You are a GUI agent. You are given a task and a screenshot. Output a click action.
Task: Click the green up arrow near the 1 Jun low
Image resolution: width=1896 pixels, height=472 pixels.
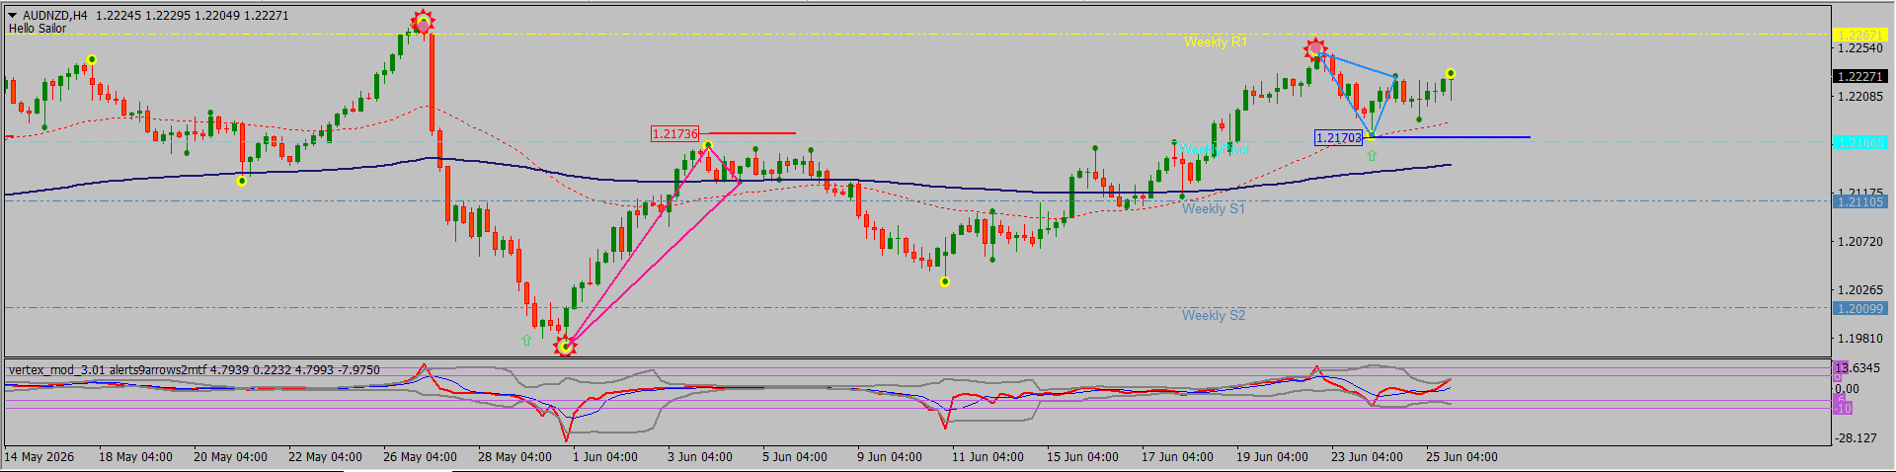(x=526, y=340)
